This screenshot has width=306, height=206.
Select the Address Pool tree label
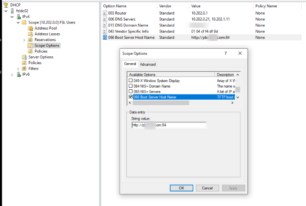pyautogui.click(x=46, y=28)
